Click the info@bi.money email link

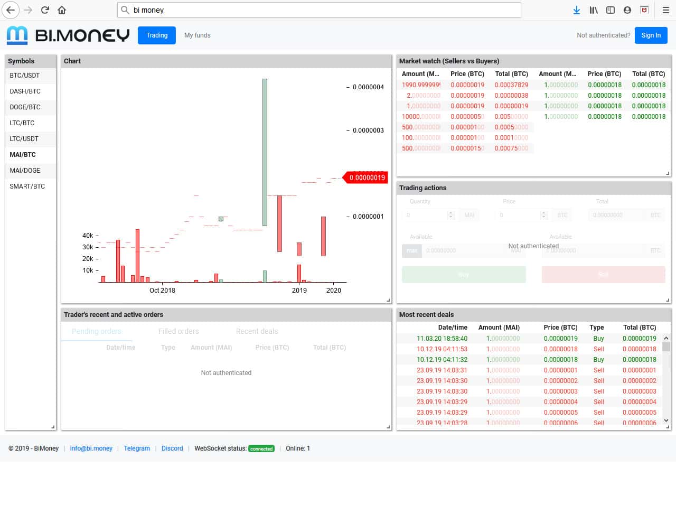tap(91, 448)
